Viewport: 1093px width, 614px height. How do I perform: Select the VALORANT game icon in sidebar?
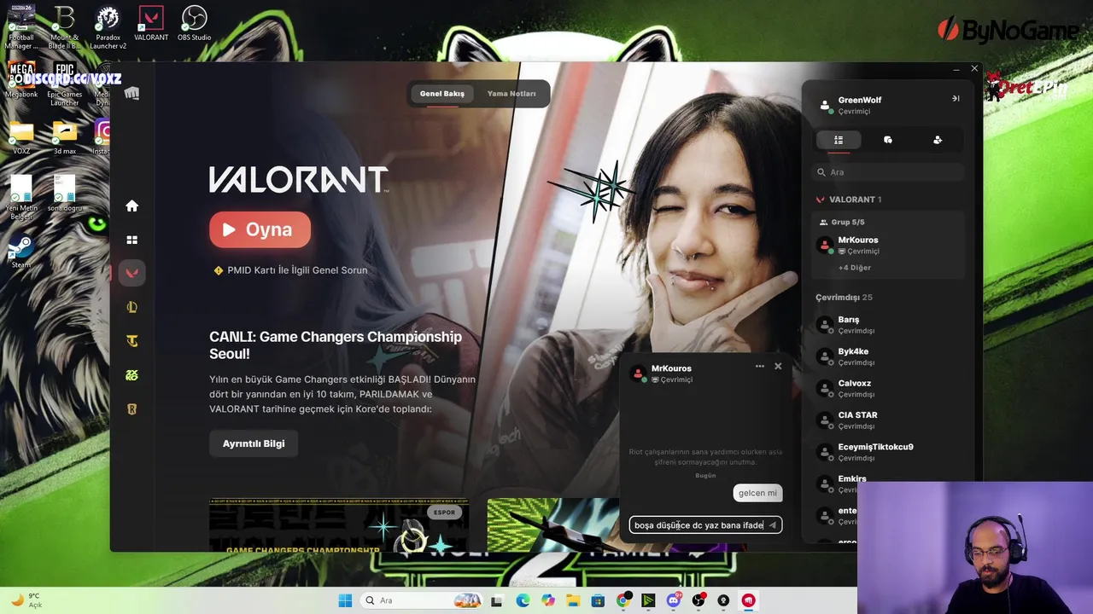(132, 273)
